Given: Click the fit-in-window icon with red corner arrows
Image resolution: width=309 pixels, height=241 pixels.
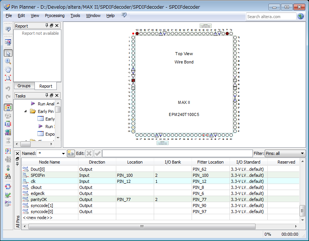Looking at the screenshot, I should [8, 78].
